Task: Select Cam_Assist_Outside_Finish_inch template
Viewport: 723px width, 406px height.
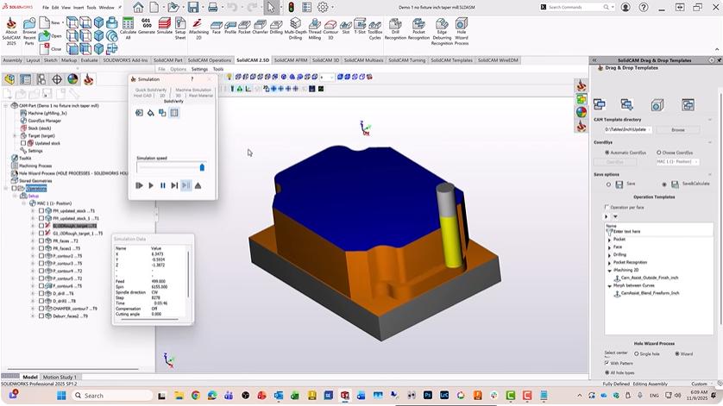Action: click(x=649, y=278)
